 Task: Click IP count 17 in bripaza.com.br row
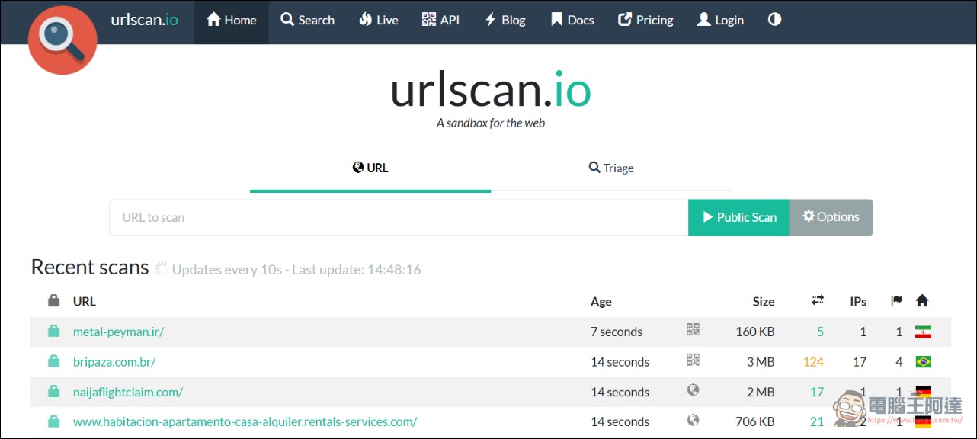[x=860, y=362]
